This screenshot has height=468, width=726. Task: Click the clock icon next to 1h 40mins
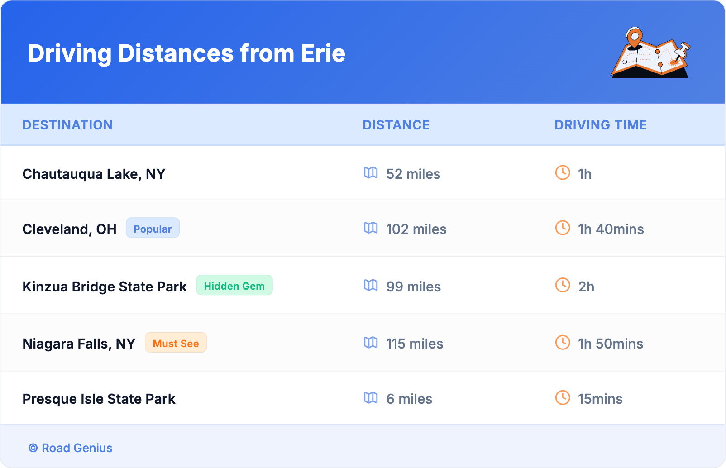click(563, 228)
